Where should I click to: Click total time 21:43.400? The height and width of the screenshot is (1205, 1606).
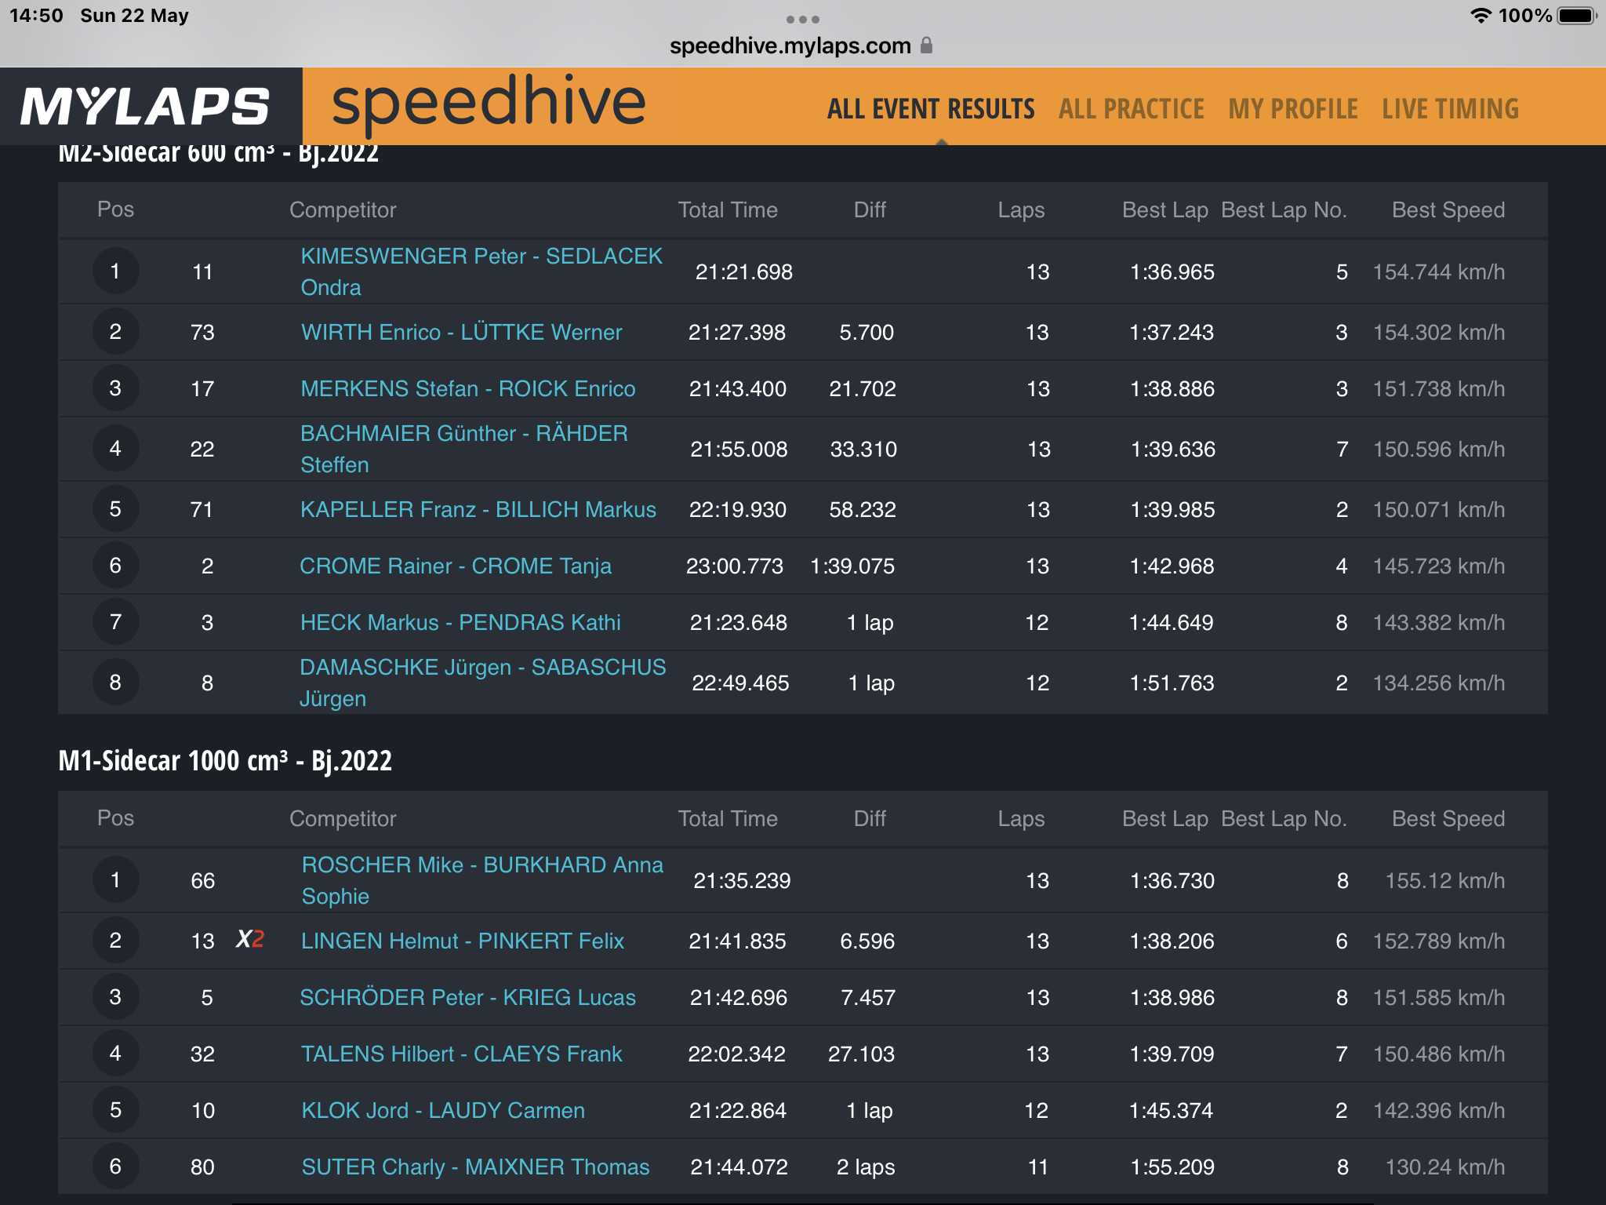737,388
